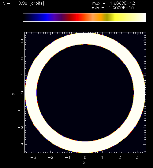153x168 pixels.
Task: Click the 0.00 [orbits] time value
Action: point(31,3)
